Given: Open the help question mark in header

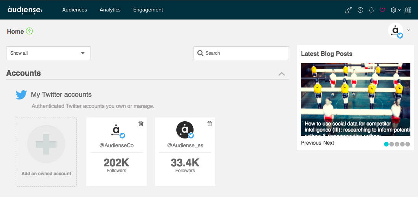Looking at the screenshot, I should click(360, 10).
